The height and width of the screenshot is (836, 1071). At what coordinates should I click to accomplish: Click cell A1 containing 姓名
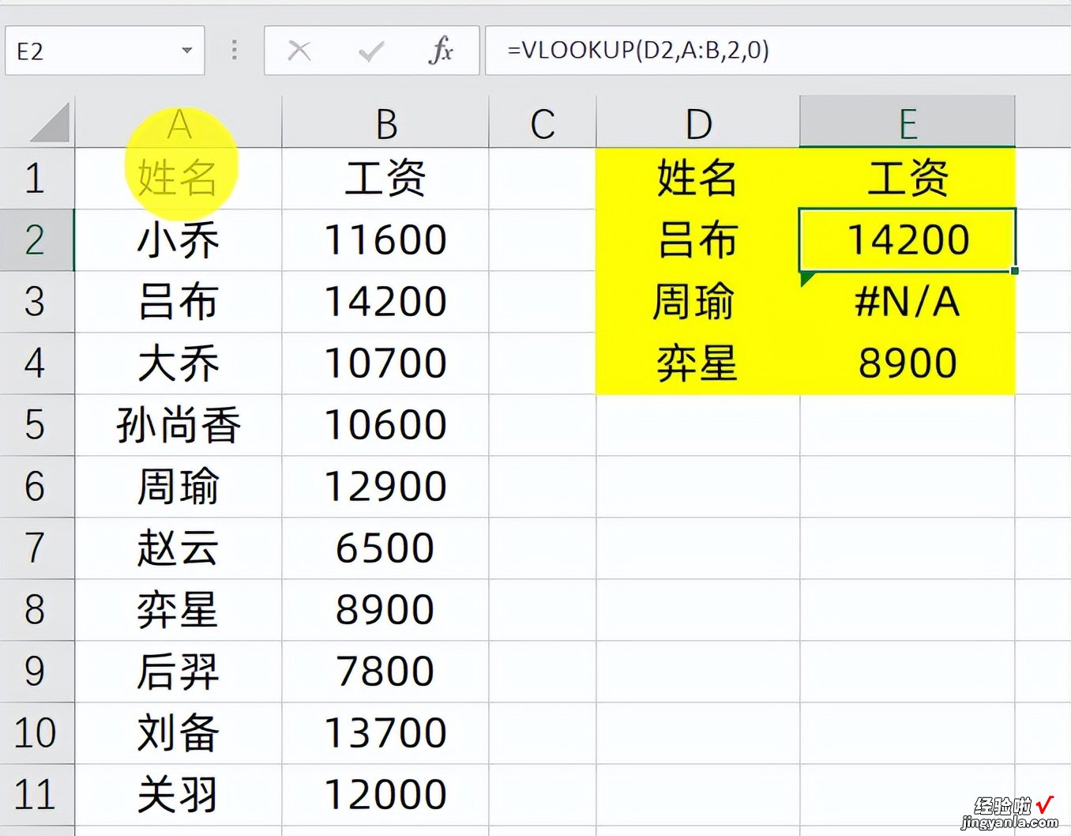pyautogui.click(x=178, y=179)
